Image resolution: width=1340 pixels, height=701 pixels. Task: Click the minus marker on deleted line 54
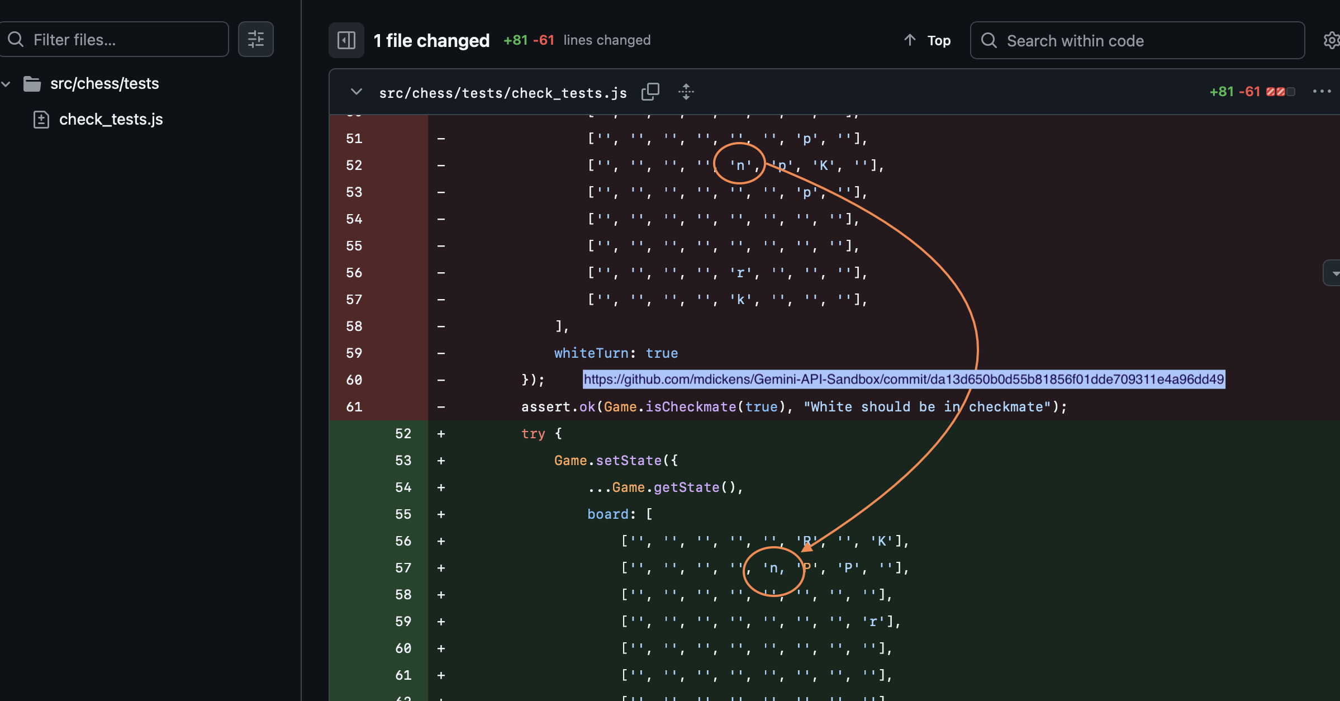441,219
